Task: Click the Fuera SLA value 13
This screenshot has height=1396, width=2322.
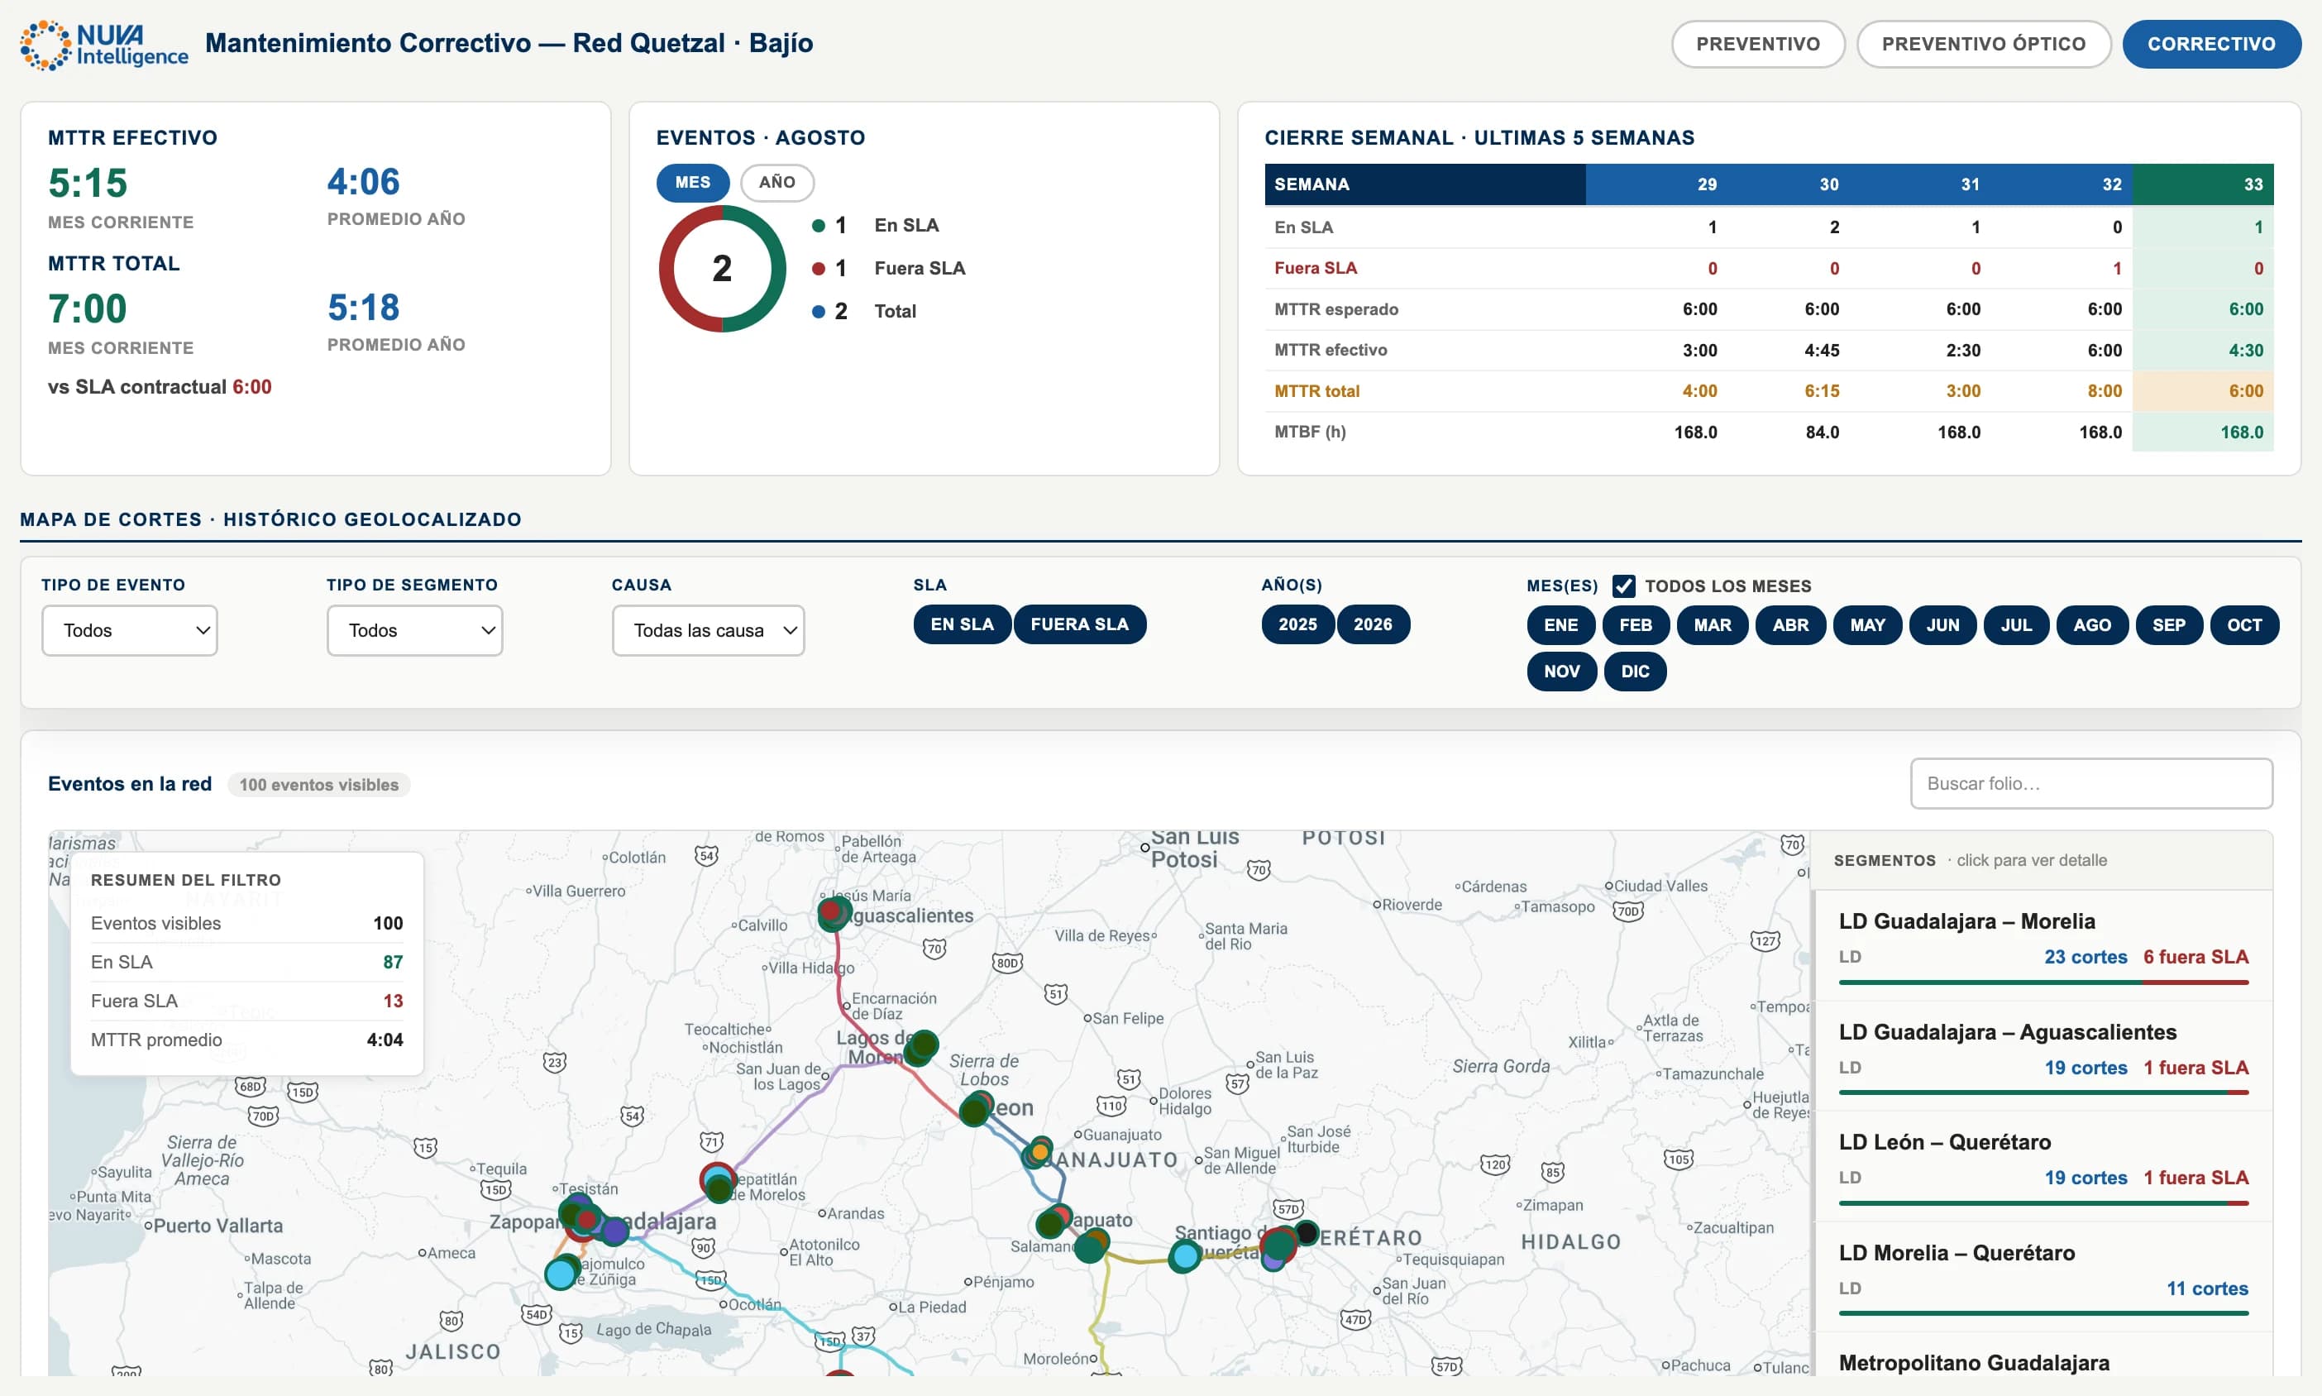Action: pyautogui.click(x=393, y=1001)
